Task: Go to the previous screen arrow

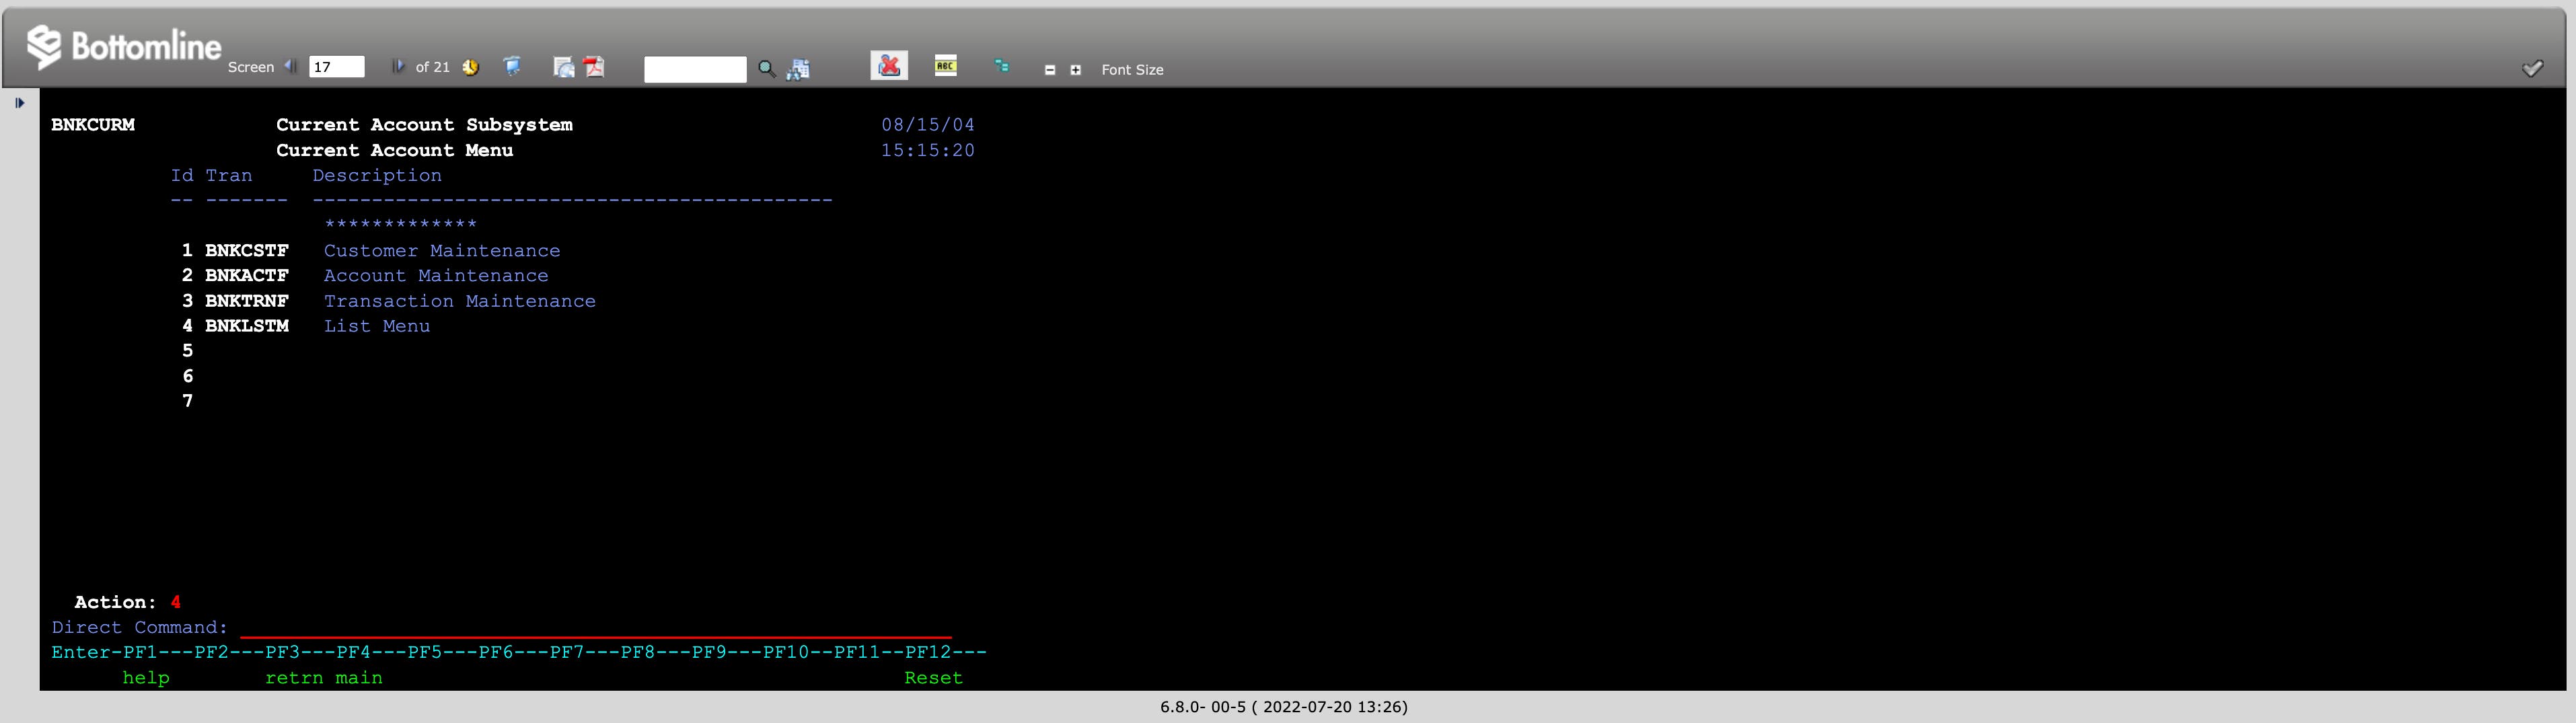Action: 290,66
